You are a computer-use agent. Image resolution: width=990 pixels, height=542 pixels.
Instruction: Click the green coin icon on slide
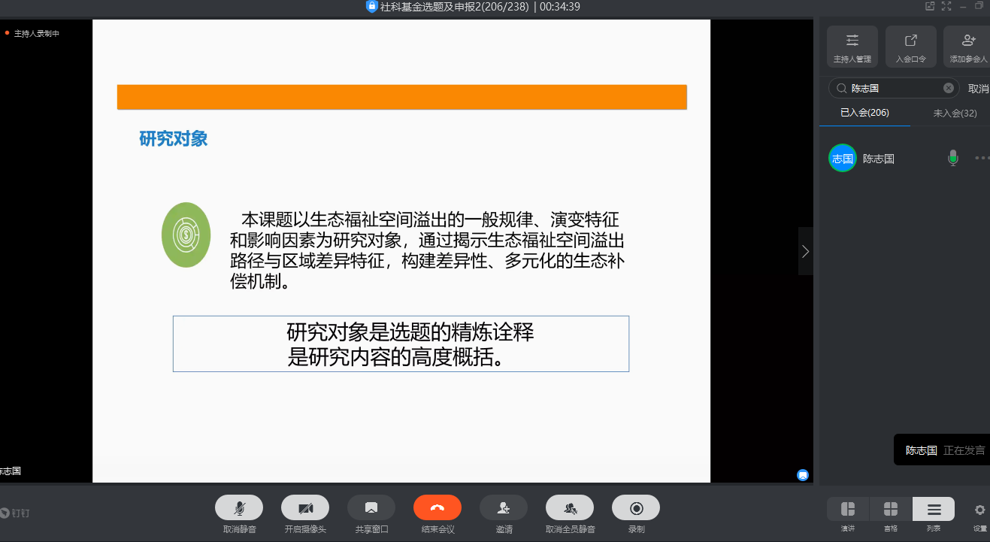(x=186, y=235)
